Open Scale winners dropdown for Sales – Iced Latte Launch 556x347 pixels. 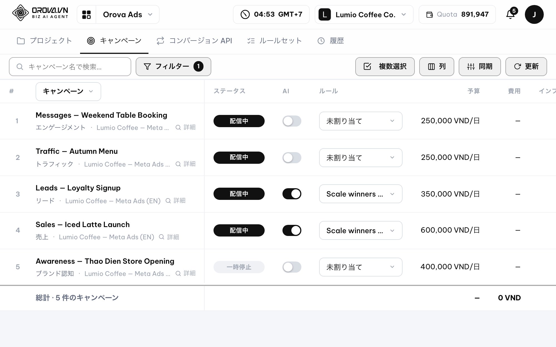coord(361,230)
